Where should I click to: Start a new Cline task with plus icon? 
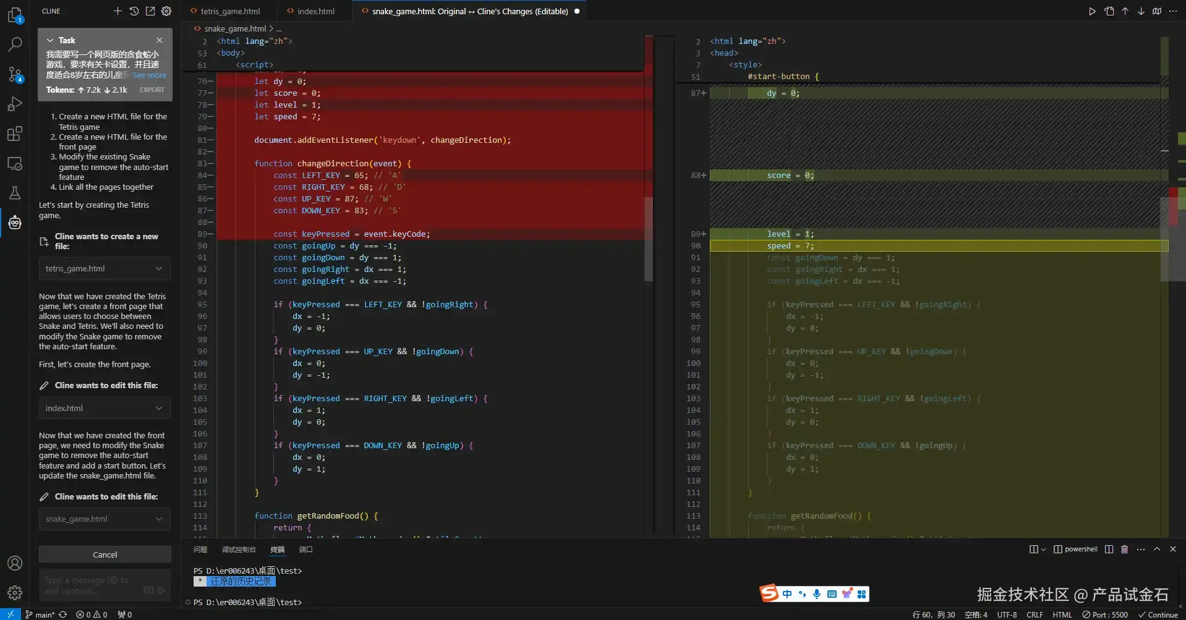point(117,11)
